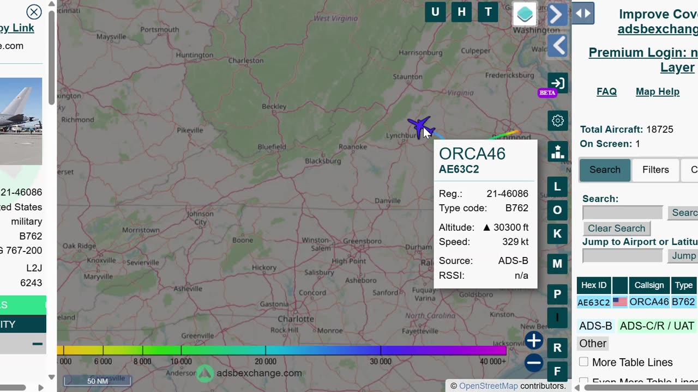Sort table by Callsign column header

pyautogui.click(x=649, y=285)
